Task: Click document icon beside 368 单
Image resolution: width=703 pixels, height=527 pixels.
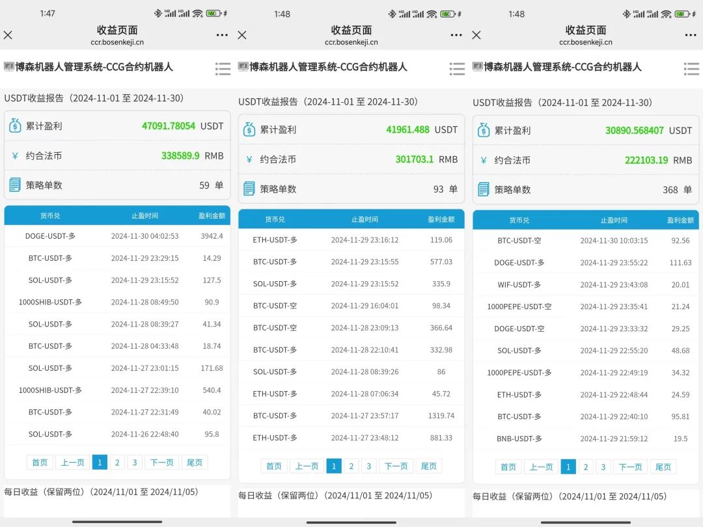Action: coord(483,189)
